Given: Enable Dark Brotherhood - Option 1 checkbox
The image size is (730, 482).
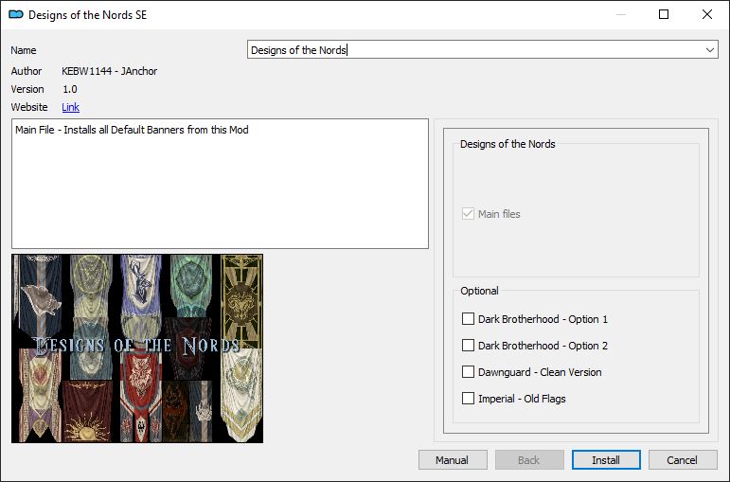Looking at the screenshot, I should coord(468,319).
